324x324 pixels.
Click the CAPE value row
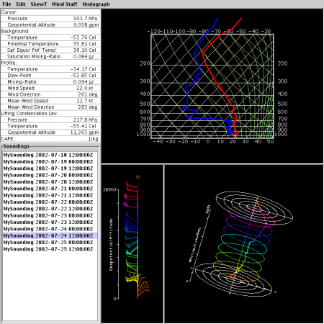tap(50, 139)
